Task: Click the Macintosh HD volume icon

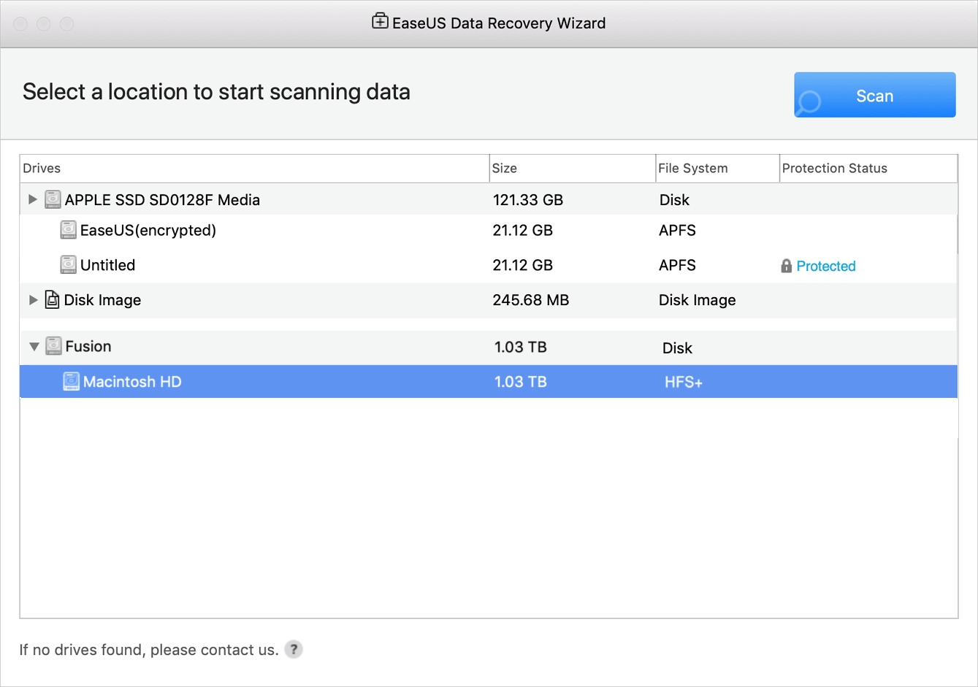Action: 71,381
